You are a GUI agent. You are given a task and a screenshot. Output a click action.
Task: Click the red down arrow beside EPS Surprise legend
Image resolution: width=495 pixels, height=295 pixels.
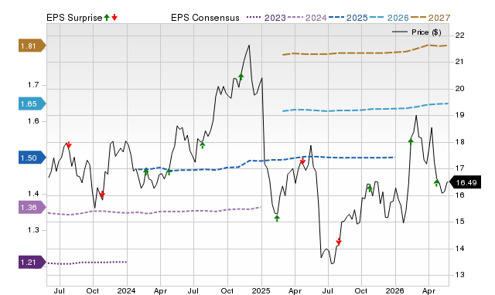[114, 18]
